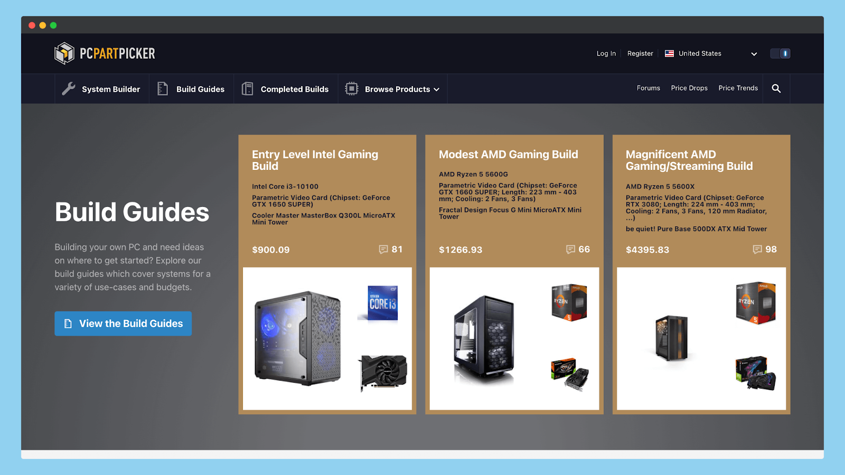Click the be quiet! Pure Base case image
845x475 pixels.
(672, 338)
